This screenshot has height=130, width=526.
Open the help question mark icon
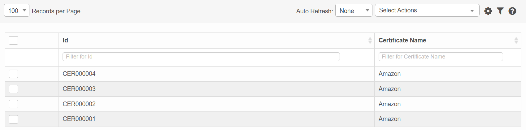512,11
